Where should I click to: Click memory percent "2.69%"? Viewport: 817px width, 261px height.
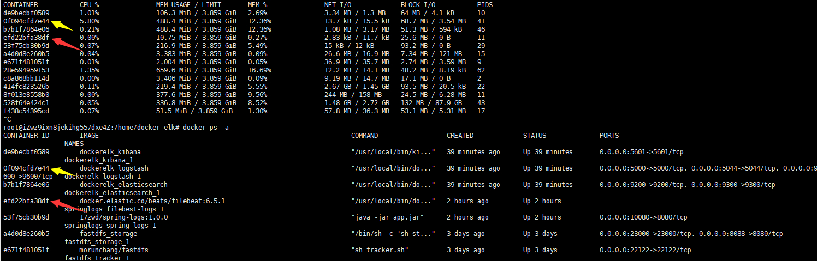click(257, 13)
